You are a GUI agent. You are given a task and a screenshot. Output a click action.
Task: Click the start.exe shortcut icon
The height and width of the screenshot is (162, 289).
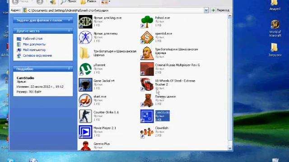tap(85, 100)
